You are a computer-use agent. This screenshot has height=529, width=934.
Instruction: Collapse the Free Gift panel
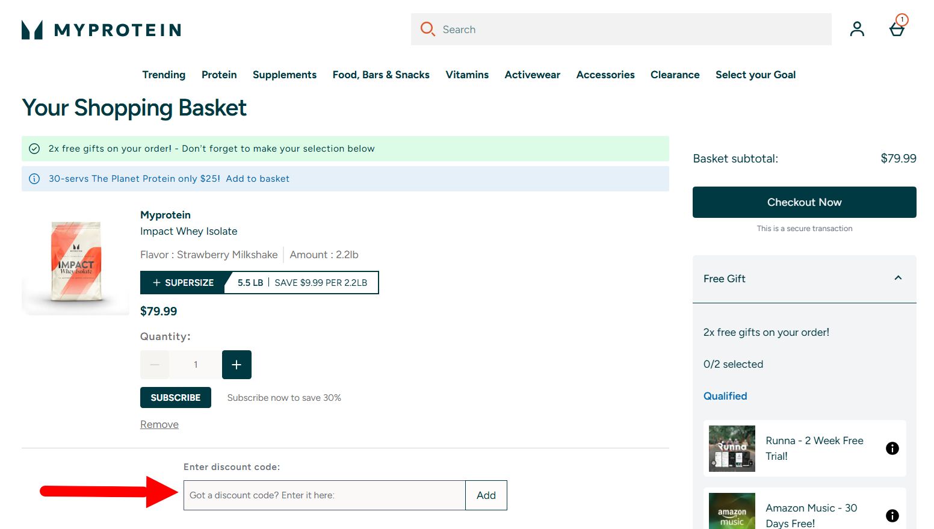898,278
